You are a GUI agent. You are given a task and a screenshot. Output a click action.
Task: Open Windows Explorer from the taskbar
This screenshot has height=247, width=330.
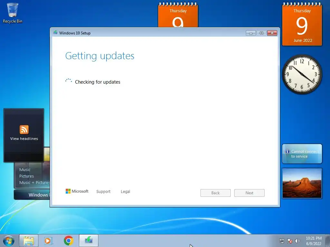29,241
